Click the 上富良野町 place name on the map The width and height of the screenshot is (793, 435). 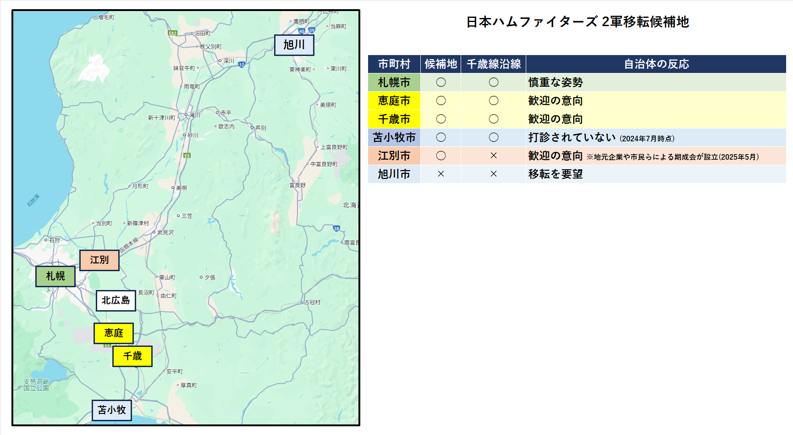(334, 147)
